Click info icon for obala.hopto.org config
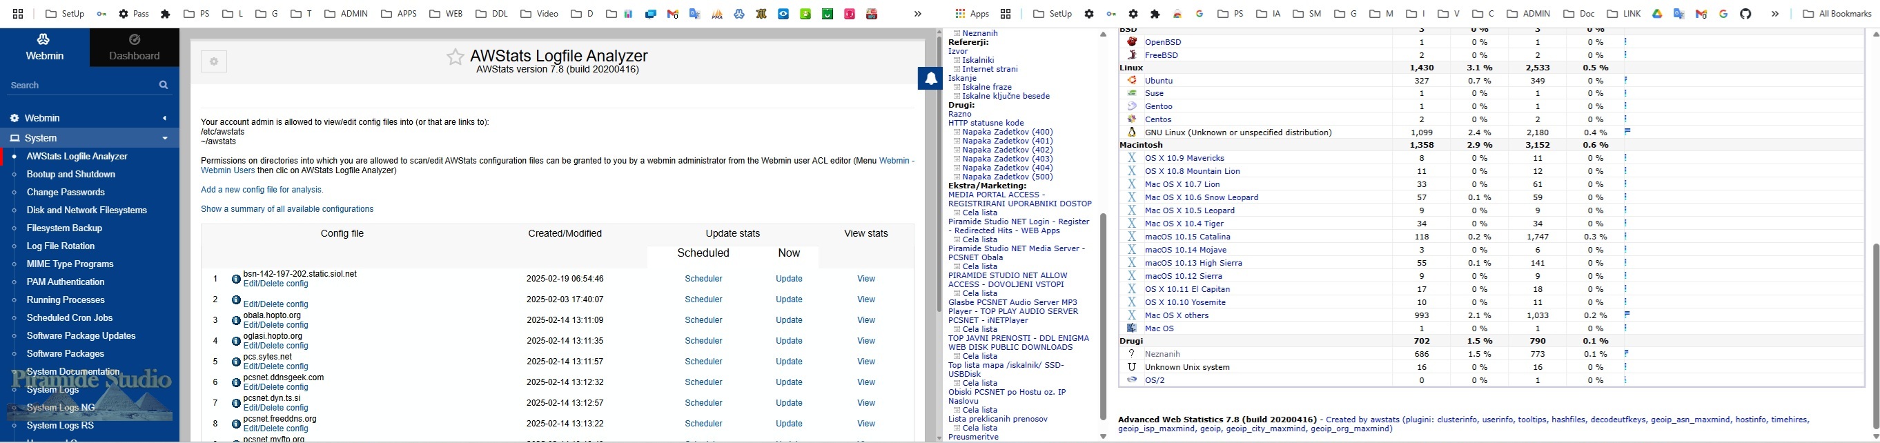 pos(236,320)
